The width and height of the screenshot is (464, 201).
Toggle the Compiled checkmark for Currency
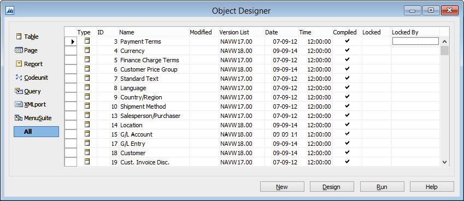pos(347,50)
